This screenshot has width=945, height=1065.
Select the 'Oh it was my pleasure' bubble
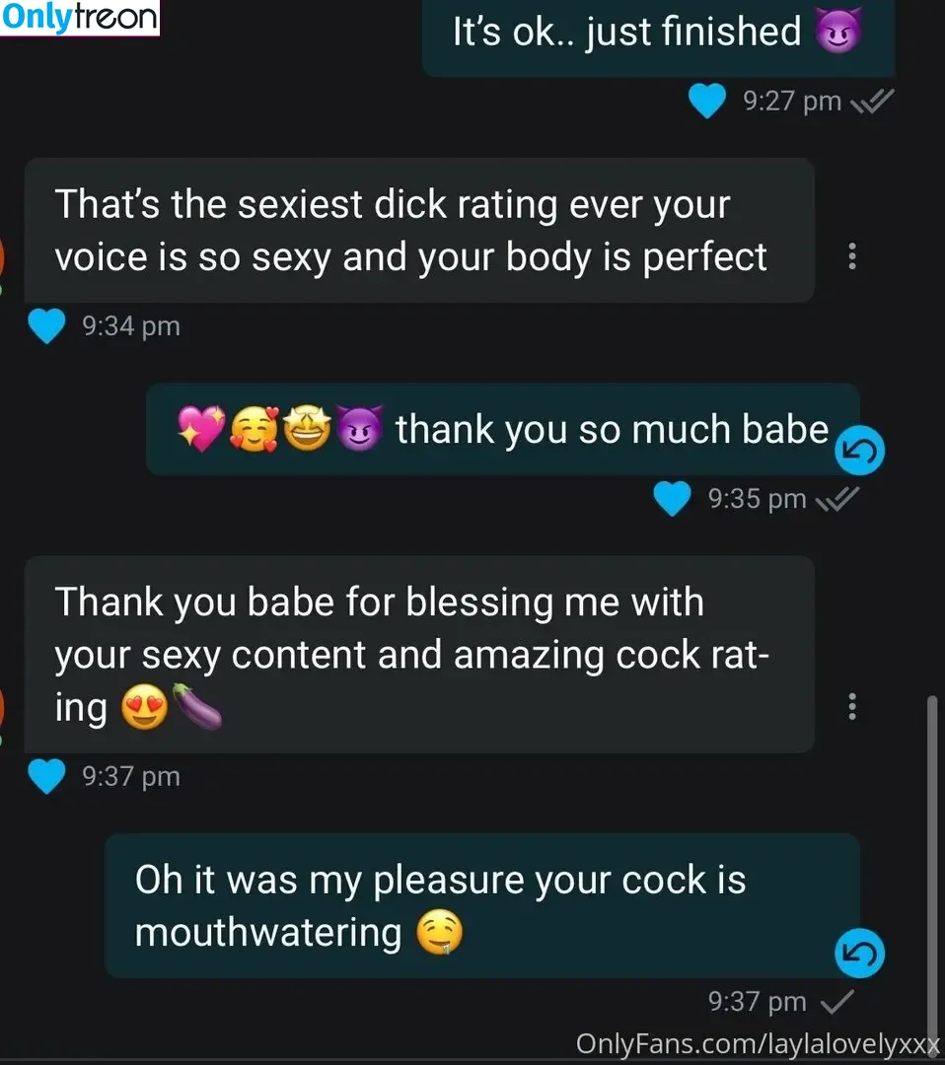point(482,905)
